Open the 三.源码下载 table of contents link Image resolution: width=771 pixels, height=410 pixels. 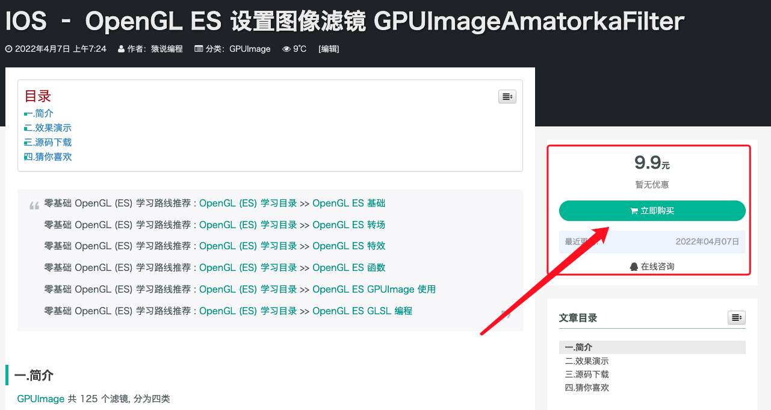coord(48,142)
